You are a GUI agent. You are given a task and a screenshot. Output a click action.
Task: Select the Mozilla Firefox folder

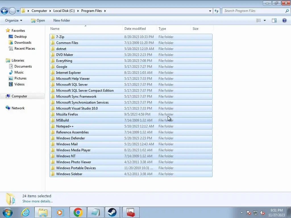tap(131, 114)
